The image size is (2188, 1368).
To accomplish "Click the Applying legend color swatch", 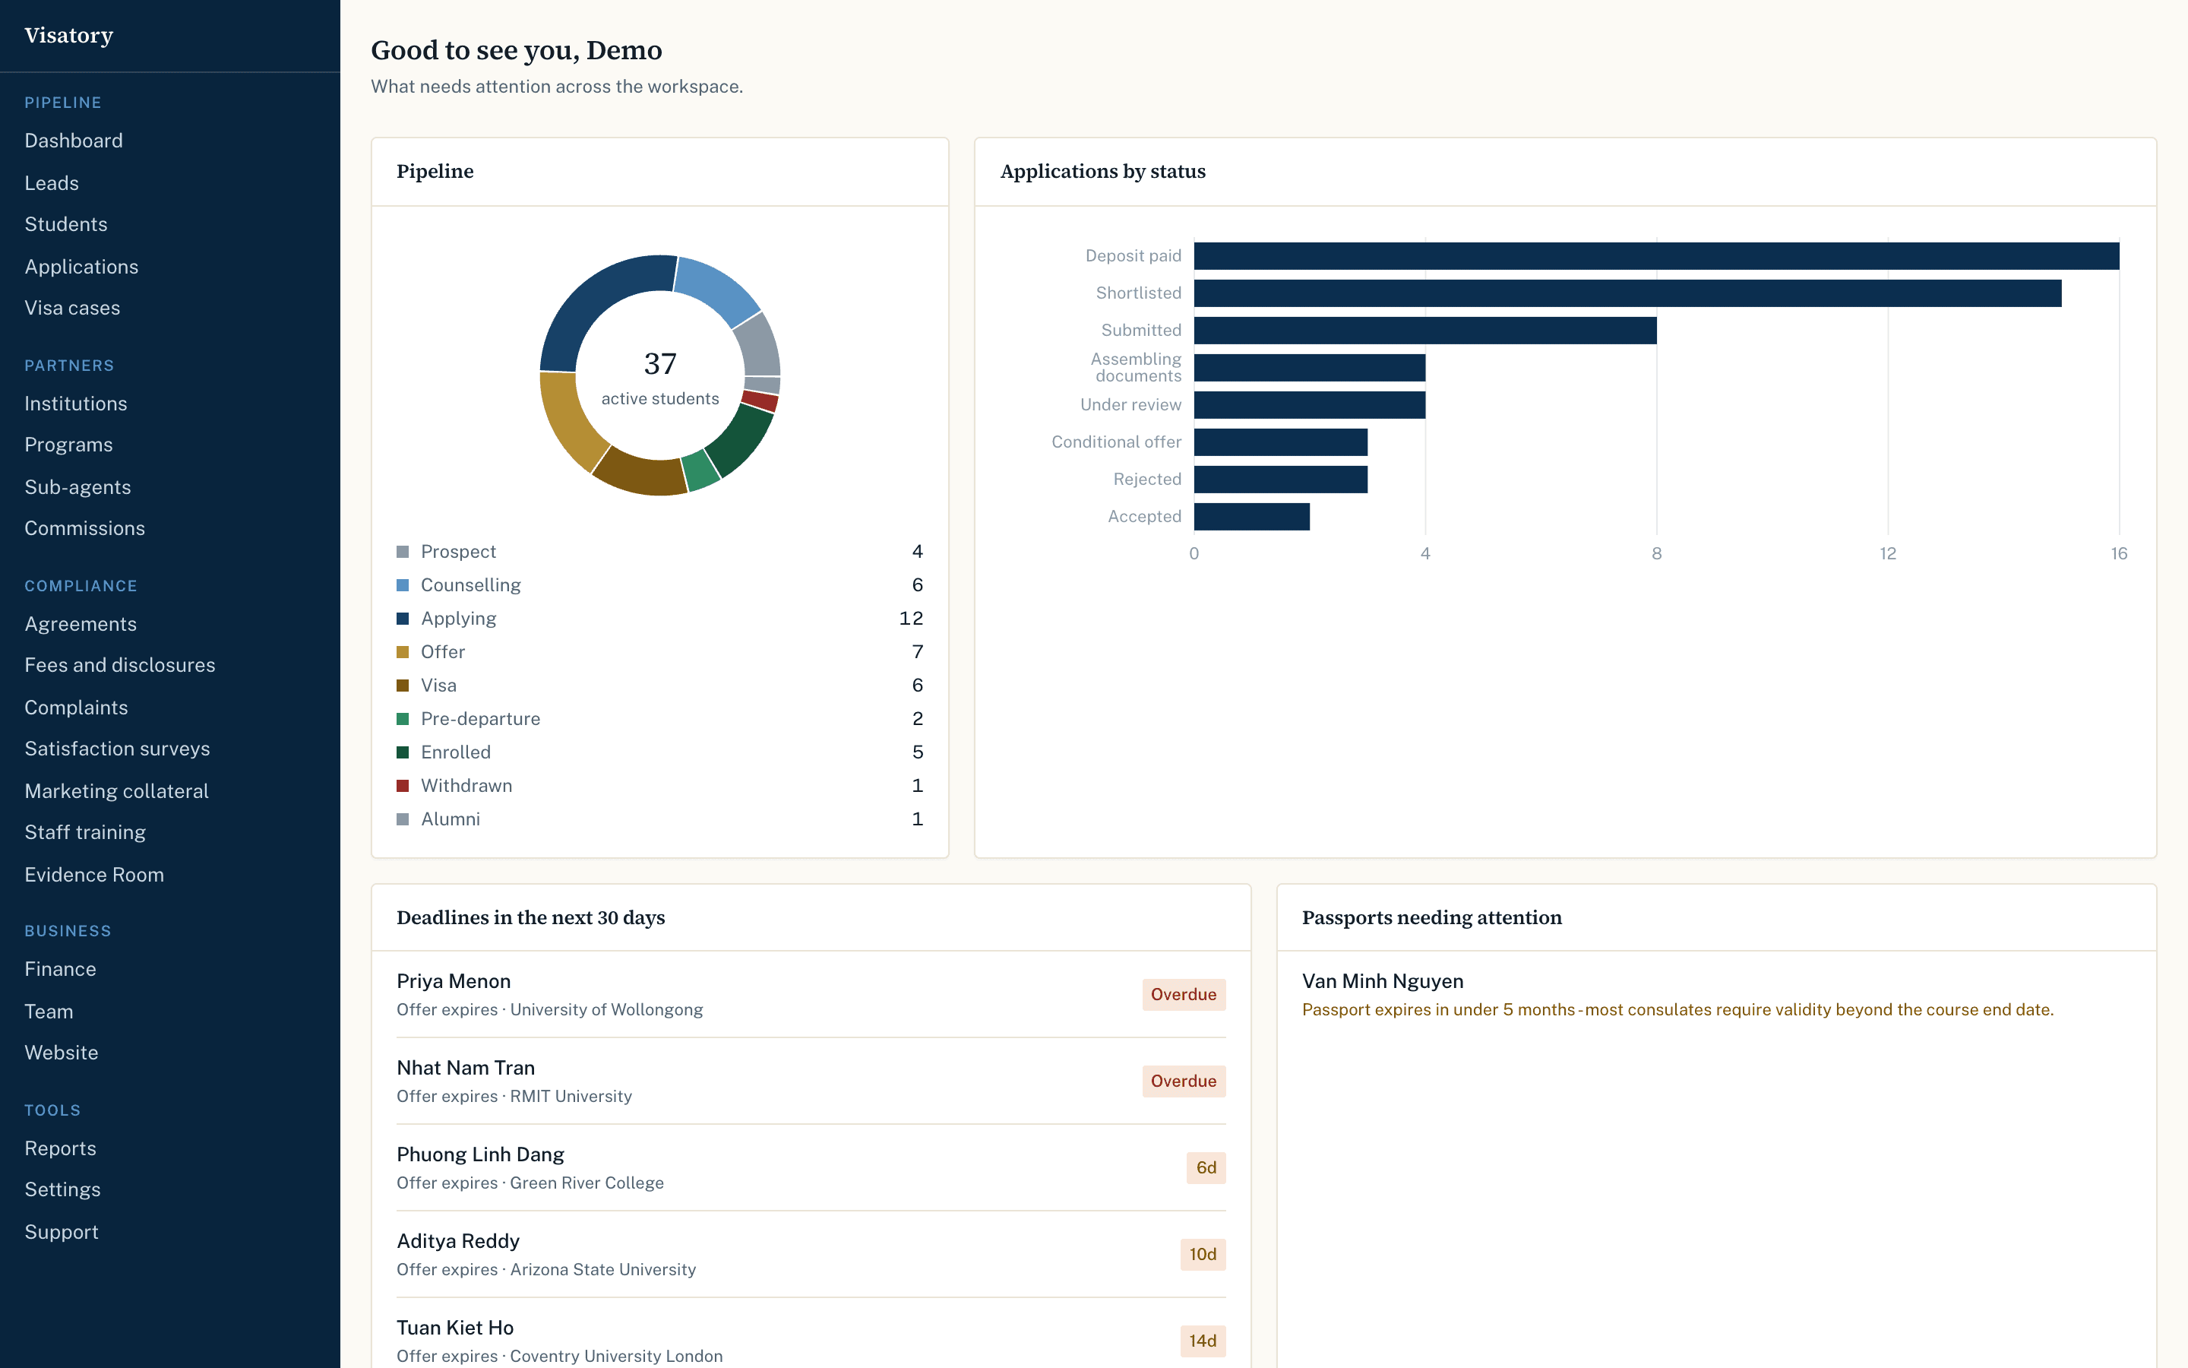I will point(403,619).
